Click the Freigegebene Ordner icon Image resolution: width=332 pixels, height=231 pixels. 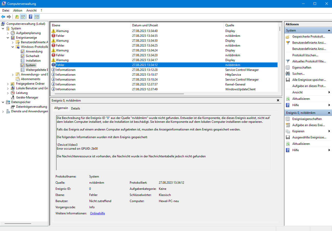(x=13, y=84)
